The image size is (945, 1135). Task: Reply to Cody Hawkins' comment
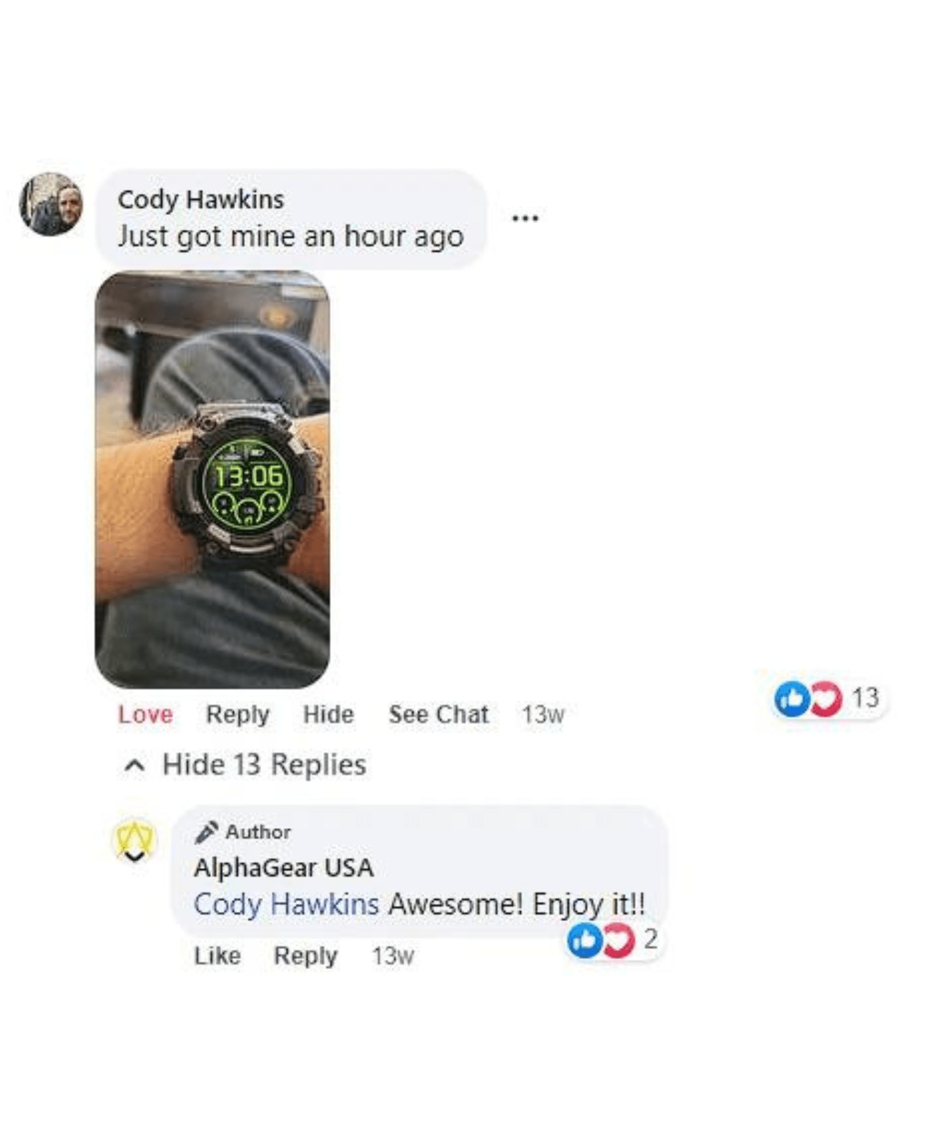point(238,714)
